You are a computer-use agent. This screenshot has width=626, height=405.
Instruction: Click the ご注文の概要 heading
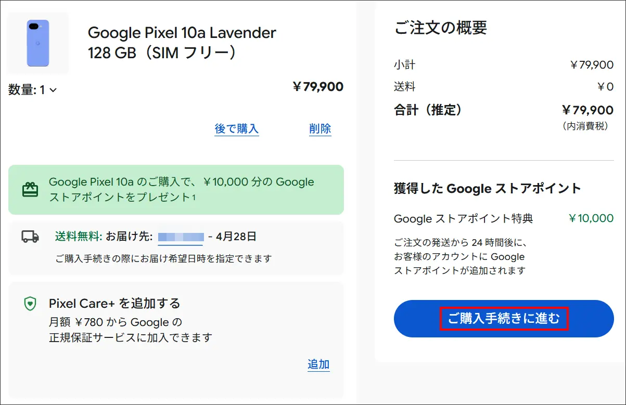pyautogui.click(x=440, y=28)
